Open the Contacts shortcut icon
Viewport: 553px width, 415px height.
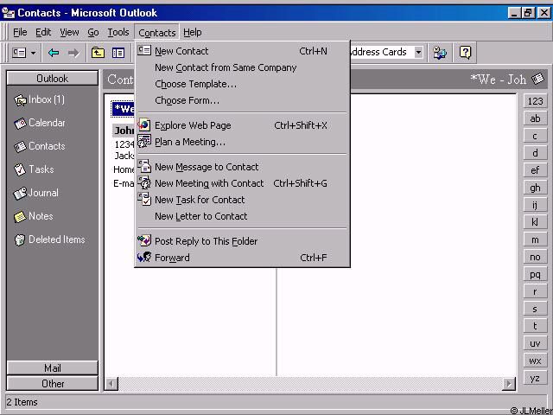pos(20,147)
